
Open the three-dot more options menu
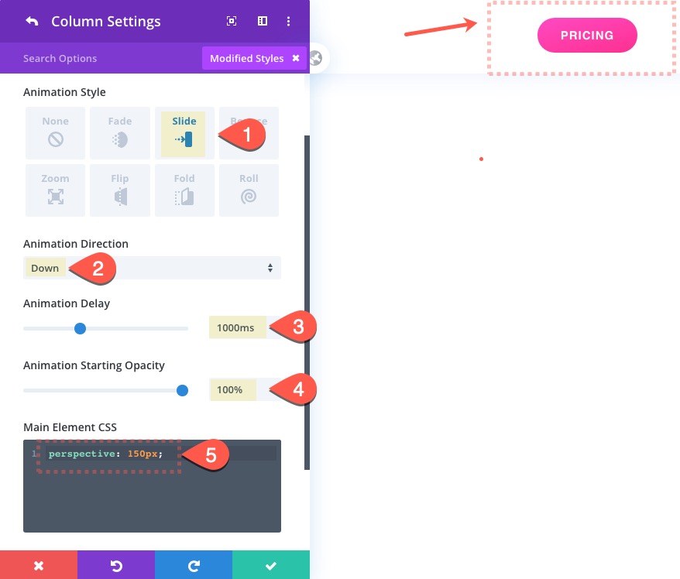tap(288, 21)
